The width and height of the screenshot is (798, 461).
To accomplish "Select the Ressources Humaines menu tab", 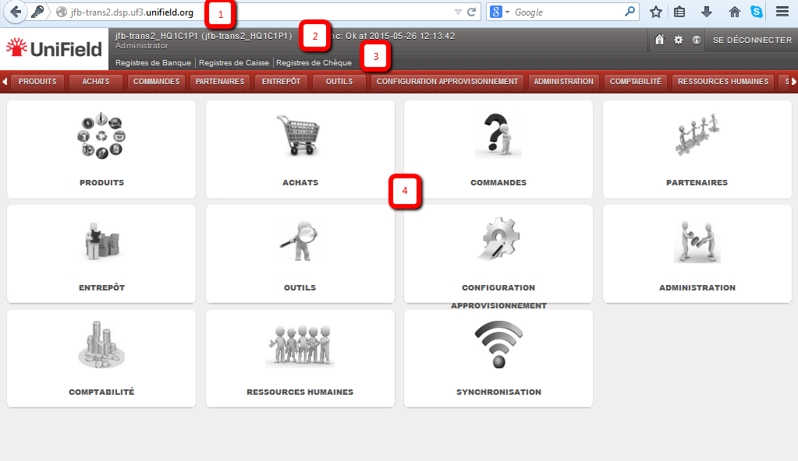I will coord(723,81).
